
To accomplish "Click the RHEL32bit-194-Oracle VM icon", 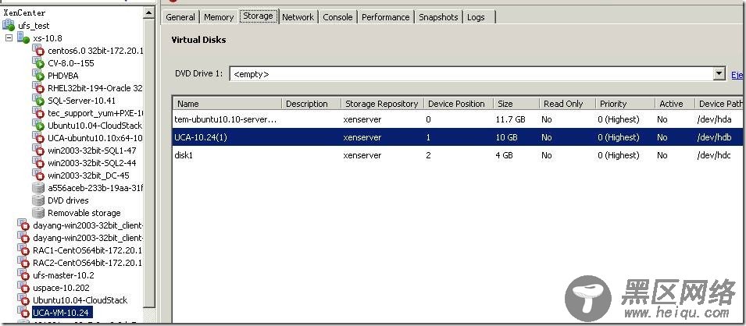I will click(x=38, y=87).
